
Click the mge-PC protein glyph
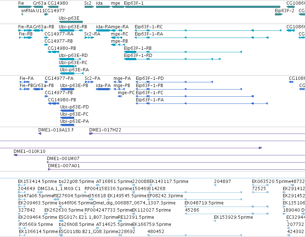[120, 96]
